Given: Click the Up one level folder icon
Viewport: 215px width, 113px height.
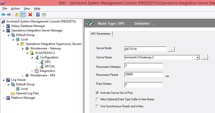Looking at the screenshot, I should (17, 14).
